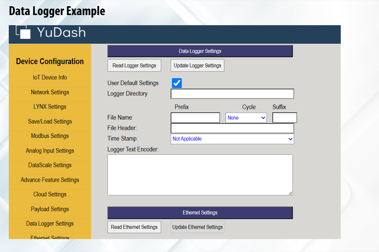Click the Read Logger Settings button
This screenshot has height=252, width=379.
pyautogui.click(x=134, y=65)
